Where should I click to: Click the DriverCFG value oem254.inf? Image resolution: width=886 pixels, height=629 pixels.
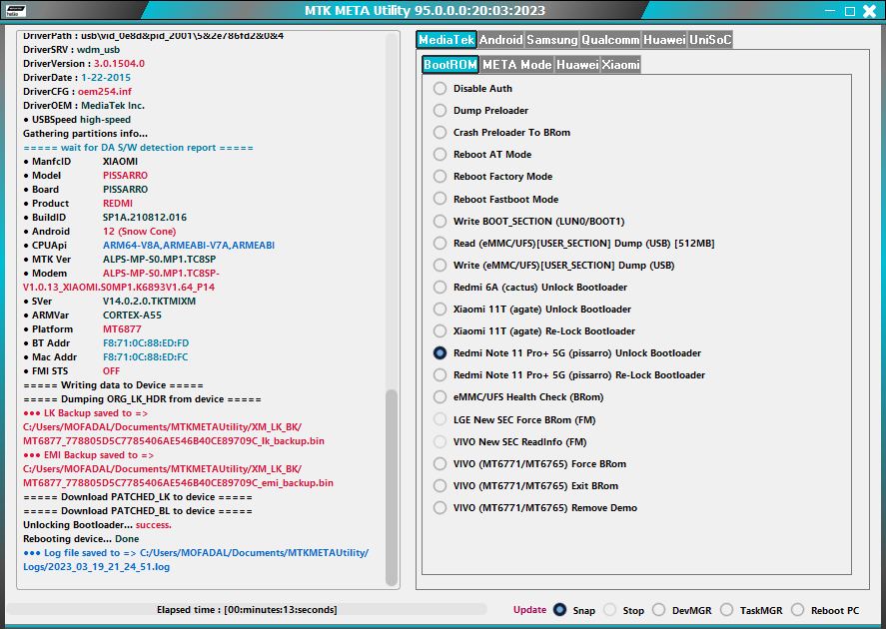coord(105,92)
